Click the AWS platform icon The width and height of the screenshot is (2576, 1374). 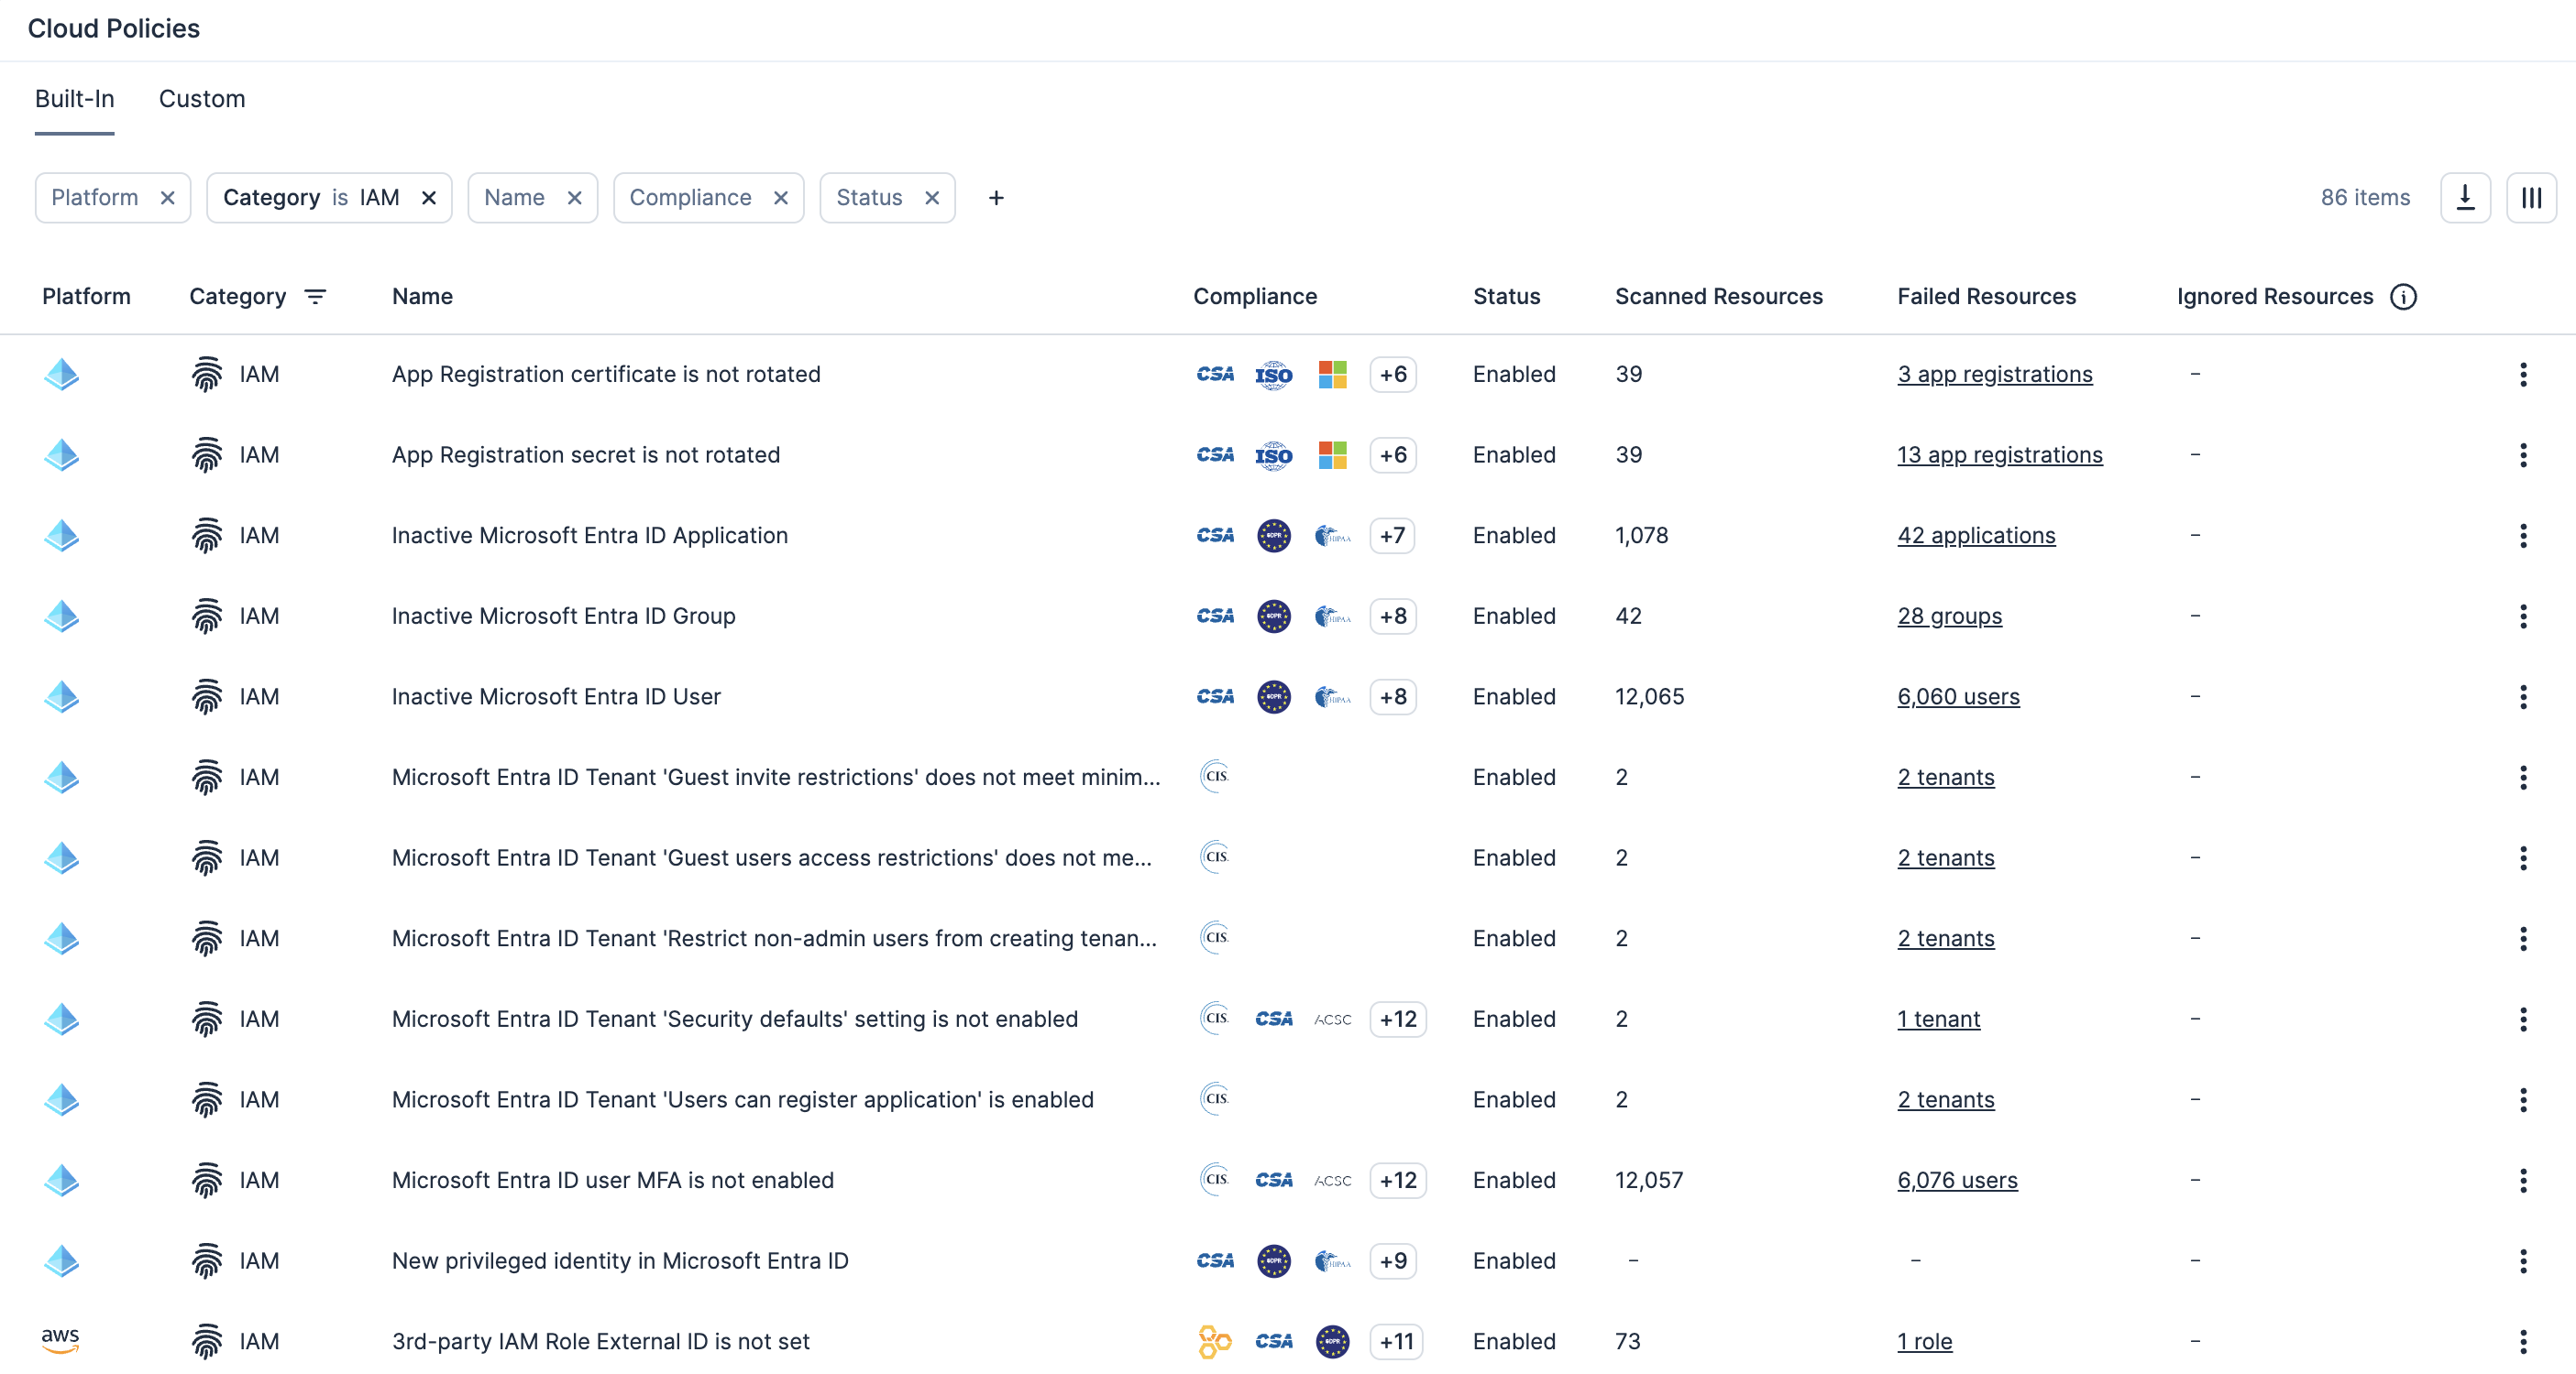pyautogui.click(x=60, y=1340)
